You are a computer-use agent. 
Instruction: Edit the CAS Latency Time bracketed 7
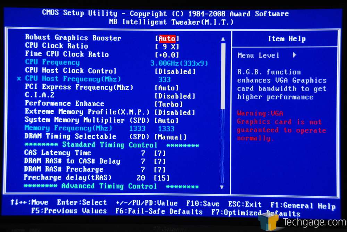160,153
